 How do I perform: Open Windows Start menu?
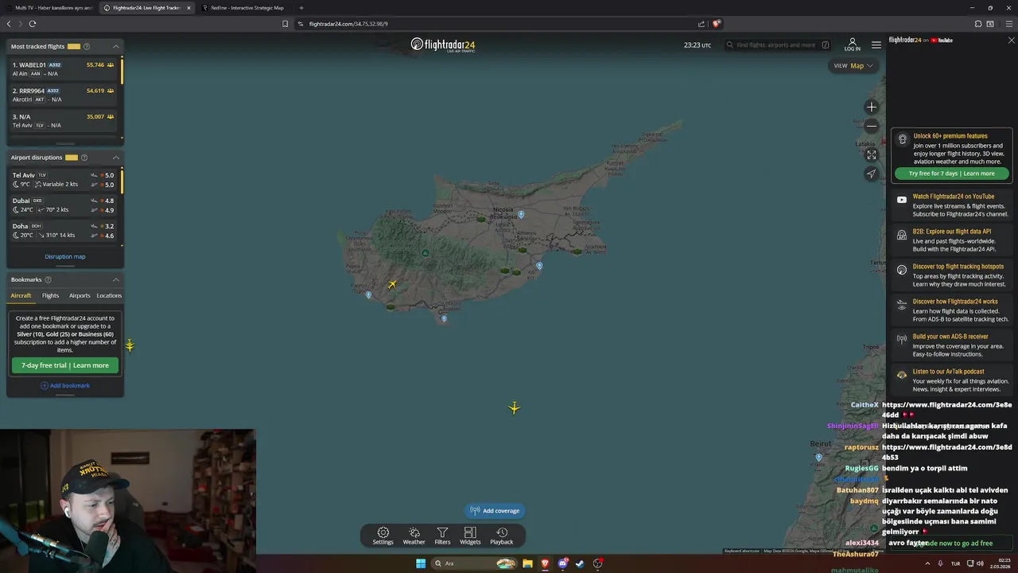pyautogui.click(x=421, y=563)
